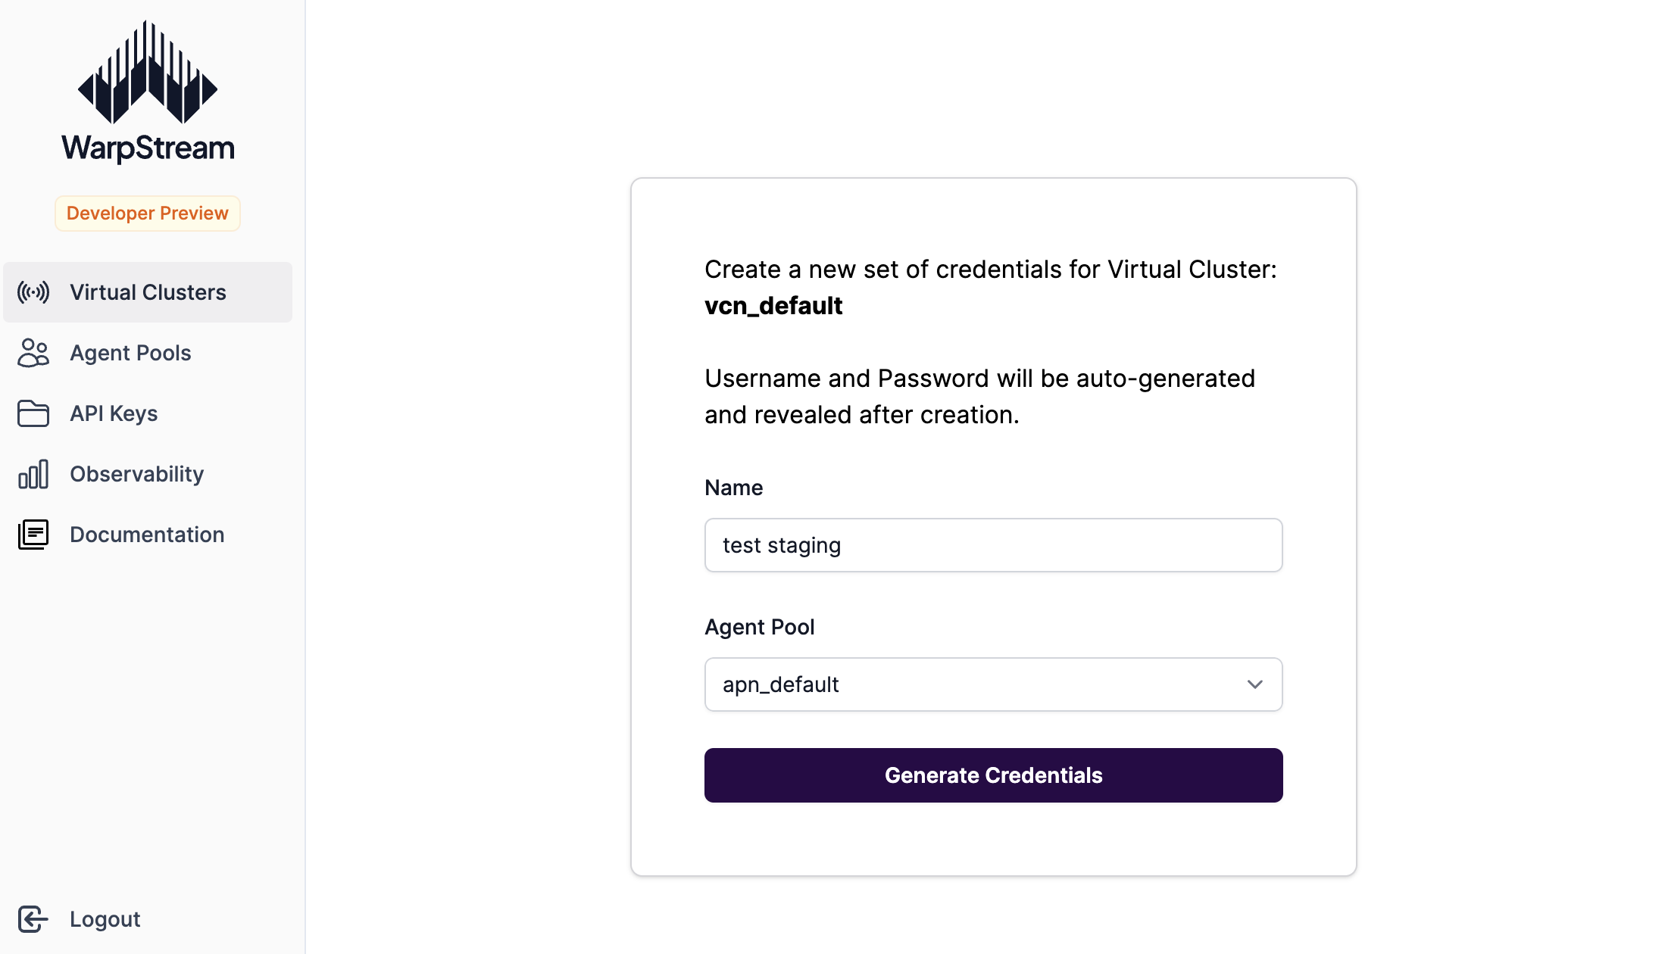This screenshot has width=1668, height=954.
Task: Click the API Keys folder icon
Action: point(33,413)
